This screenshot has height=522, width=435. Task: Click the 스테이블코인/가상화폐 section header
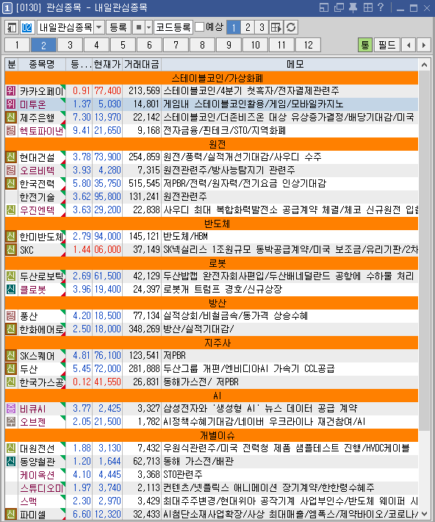pos(212,78)
